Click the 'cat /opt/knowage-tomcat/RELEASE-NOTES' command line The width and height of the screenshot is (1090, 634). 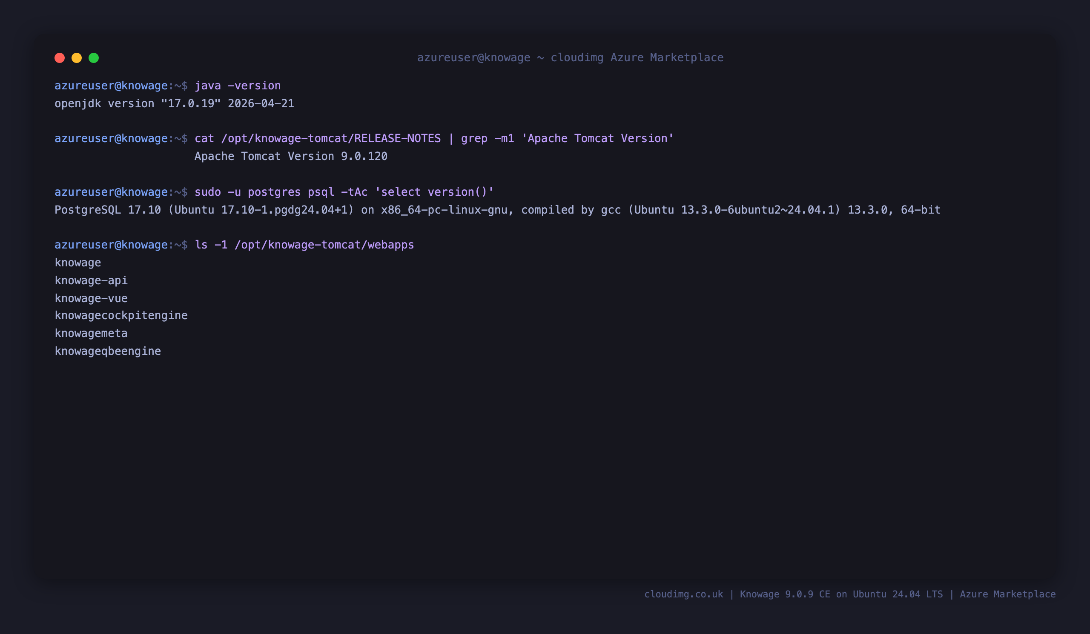click(x=434, y=138)
